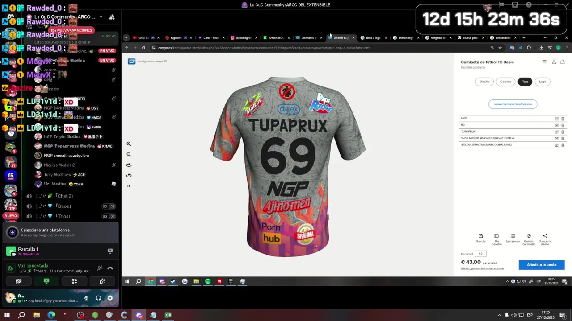This screenshot has width=572, height=321.
Task: Switch to the Instagram browser tab
Action: 243,38
